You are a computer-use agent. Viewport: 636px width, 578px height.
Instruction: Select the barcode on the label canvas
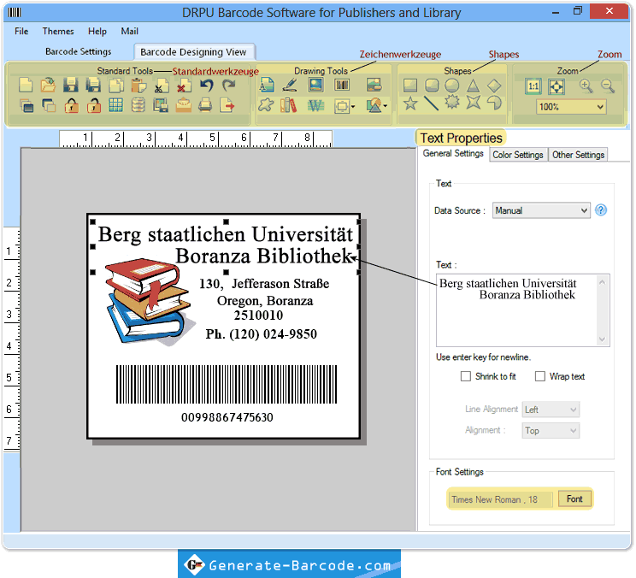227,384
